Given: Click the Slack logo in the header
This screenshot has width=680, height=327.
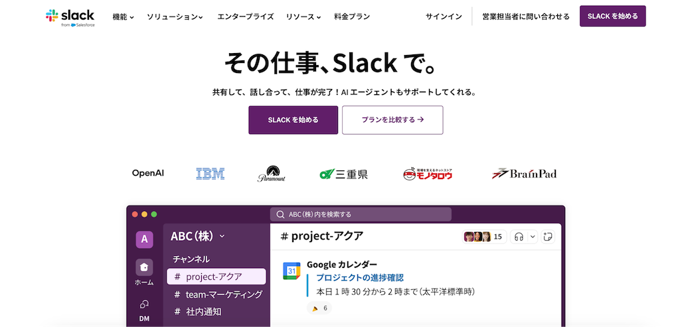Looking at the screenshot, I should click(x=70, y=17).
